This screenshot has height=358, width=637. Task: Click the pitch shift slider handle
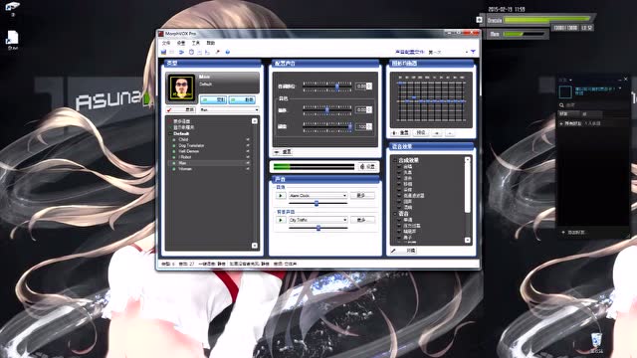[336, 87]
